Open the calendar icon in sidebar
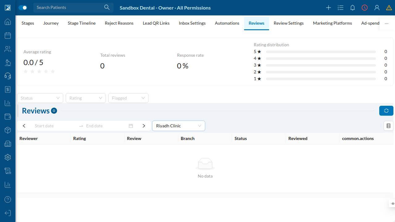 (8, 35)
